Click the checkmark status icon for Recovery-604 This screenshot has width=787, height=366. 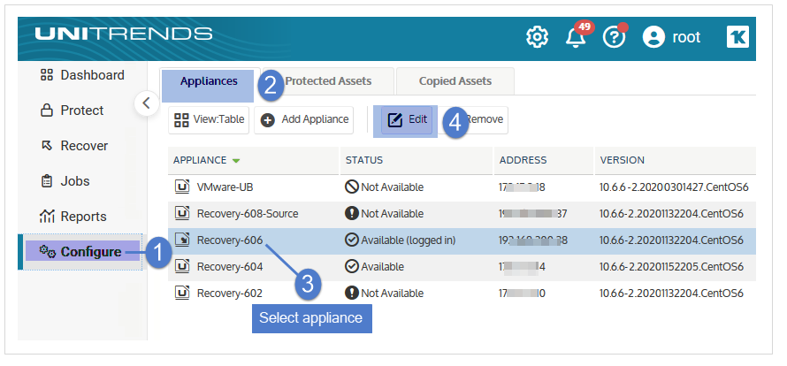pos(352,266)
